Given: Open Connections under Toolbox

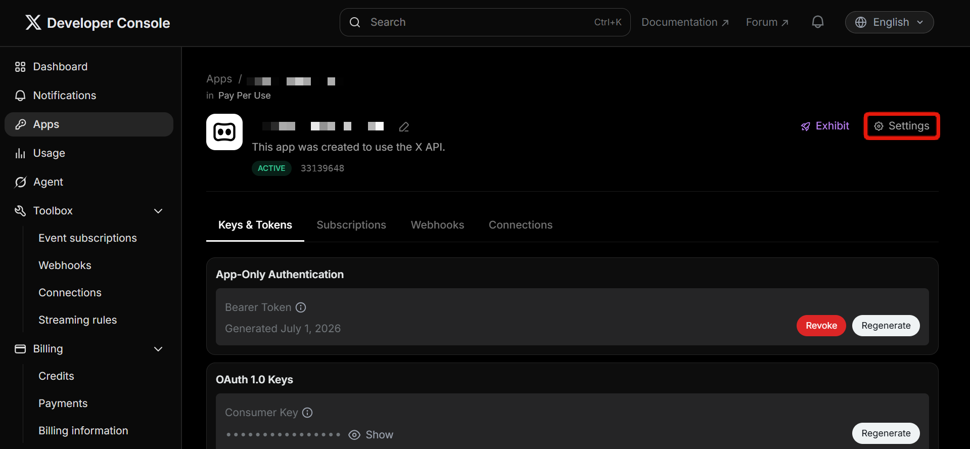Looking at the screenshot, I should [70, 293].
